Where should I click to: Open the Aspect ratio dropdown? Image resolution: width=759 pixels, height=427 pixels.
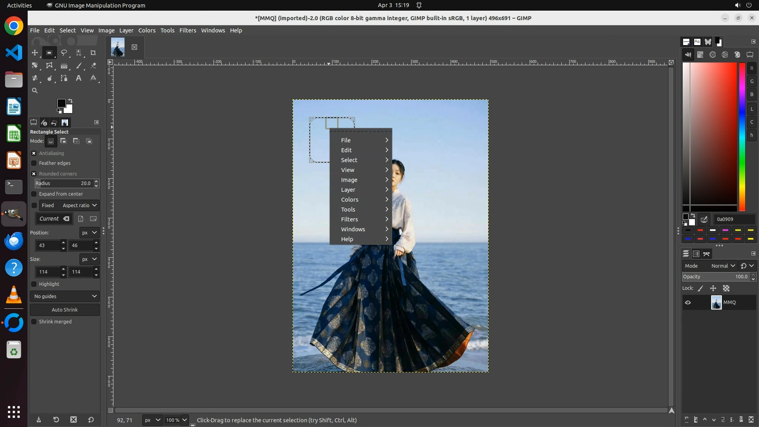(x=79, y=205)
